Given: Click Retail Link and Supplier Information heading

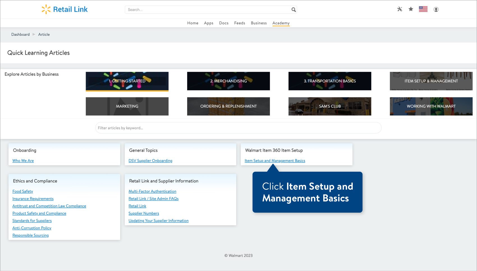Looking at the screenshot, I should click(164, 181).
